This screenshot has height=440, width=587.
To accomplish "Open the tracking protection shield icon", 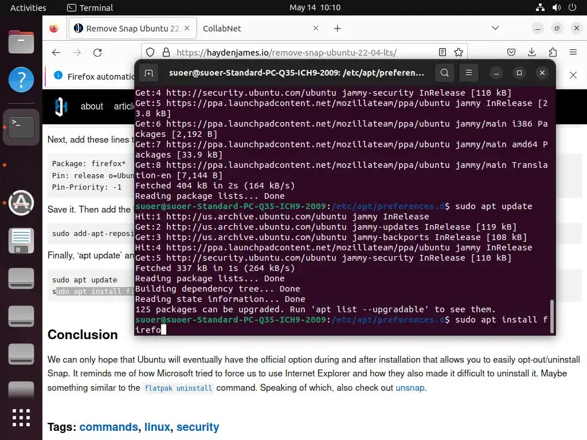I will (150, 52).
